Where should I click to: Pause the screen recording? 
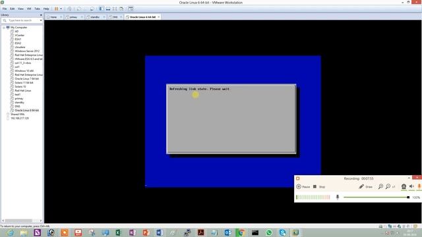pyautogui.click(x=303, y=186)
